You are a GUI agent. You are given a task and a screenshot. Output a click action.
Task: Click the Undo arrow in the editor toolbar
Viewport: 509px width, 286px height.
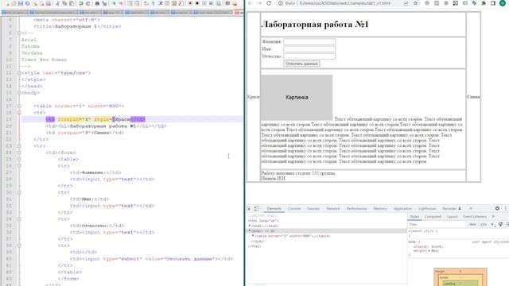pos(81,3)
